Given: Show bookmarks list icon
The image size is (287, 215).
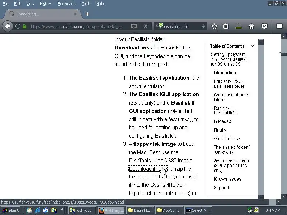Looking at the screenshot, I should point(226,26).
